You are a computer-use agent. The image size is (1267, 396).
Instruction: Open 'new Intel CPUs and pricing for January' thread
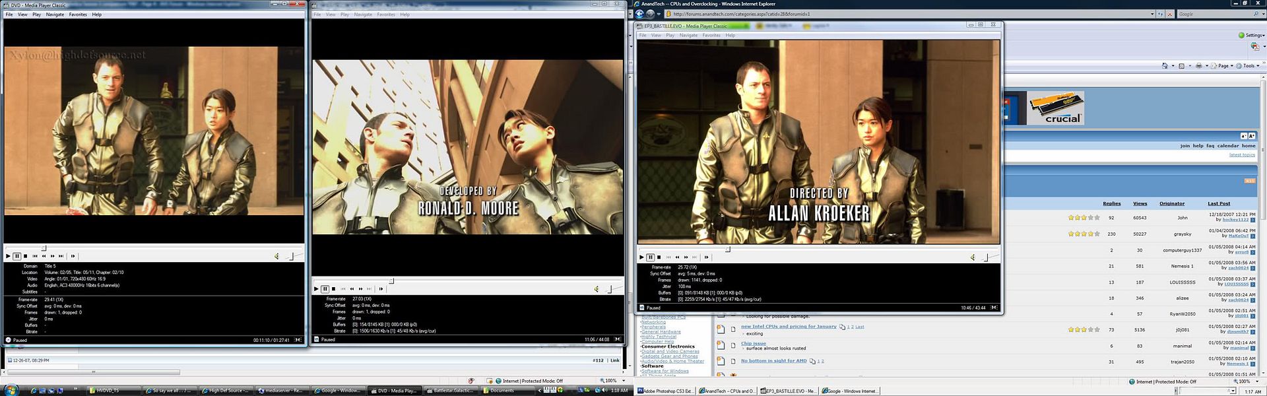(x=789, y=327)
